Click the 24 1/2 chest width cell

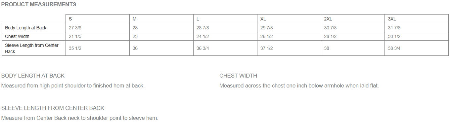(203, 36)
